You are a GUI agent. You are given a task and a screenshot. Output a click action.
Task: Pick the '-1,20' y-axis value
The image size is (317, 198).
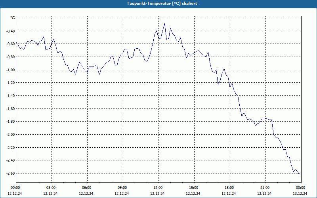tap(11, 83)
